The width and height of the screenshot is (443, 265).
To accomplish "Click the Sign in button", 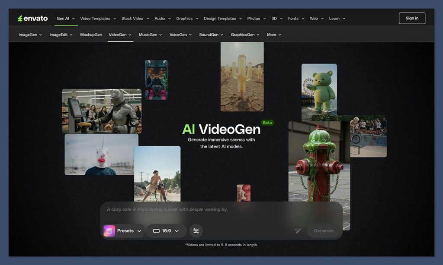I will click(411, 18).
